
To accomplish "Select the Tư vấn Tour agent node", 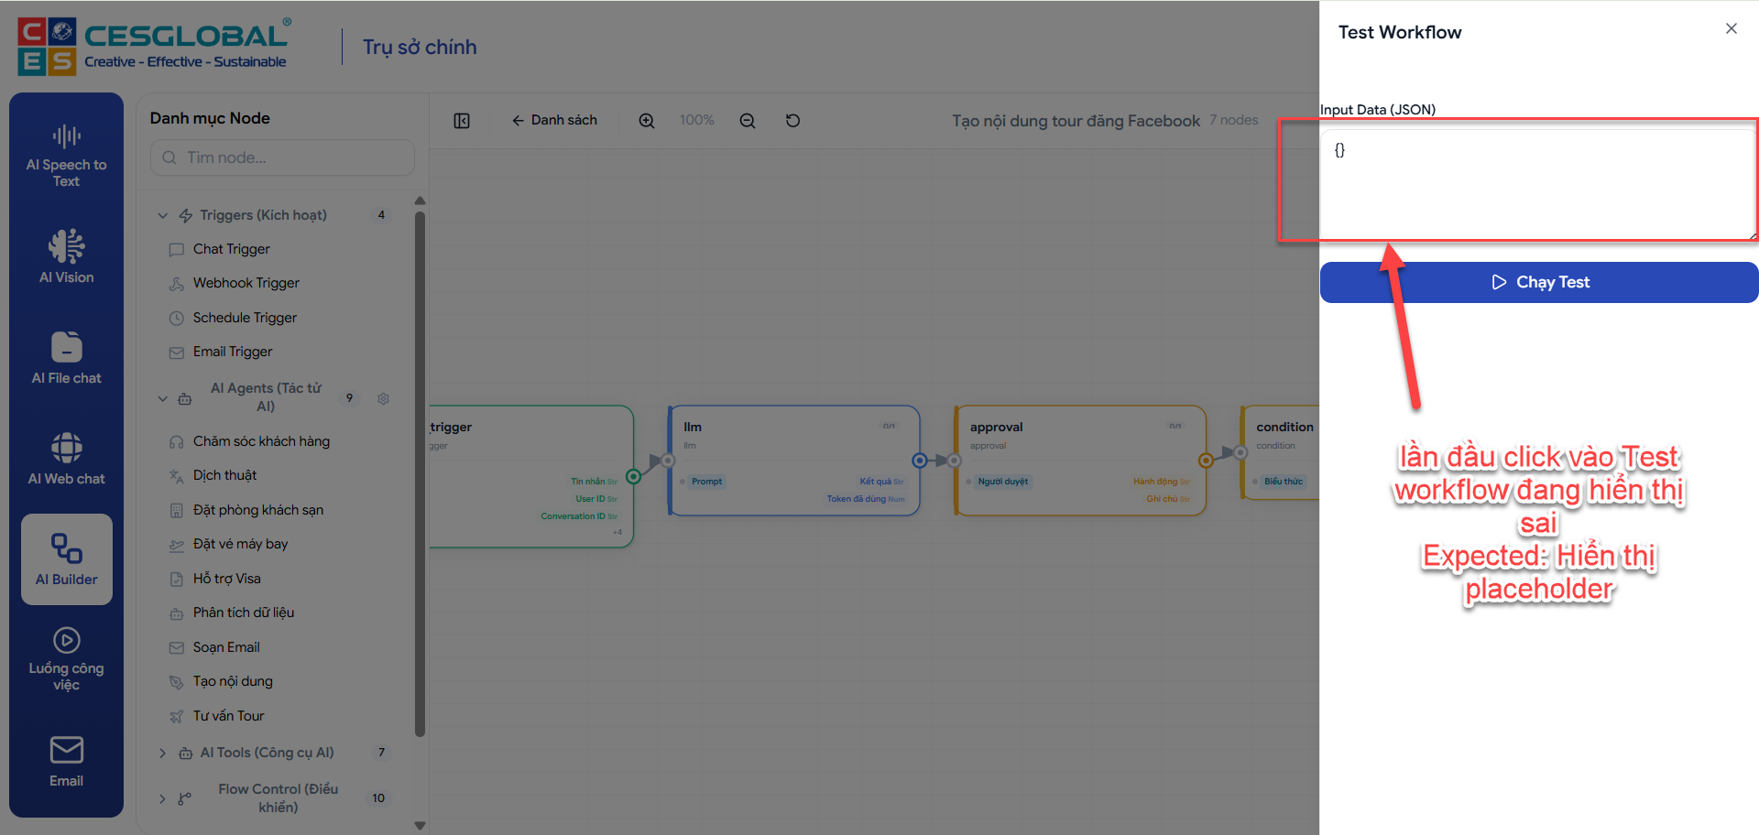I will [x=228, y=716].
